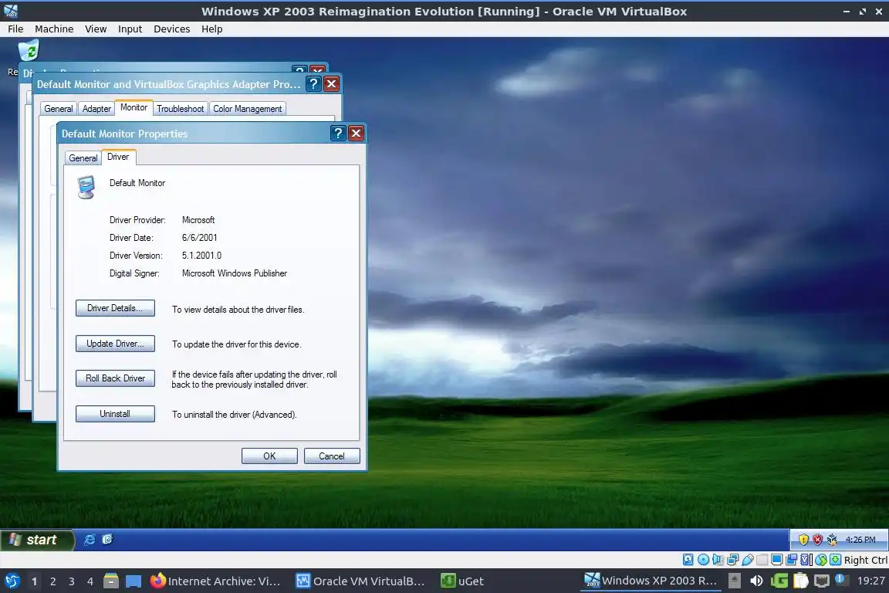This screenshot has width=889, height=593.
Task: Open VirtualBox shared folders indicator
Action: pyautogui.click(x=762, y=560)
